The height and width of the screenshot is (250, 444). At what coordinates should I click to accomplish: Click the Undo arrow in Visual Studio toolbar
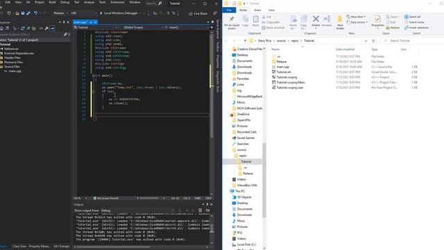click(35, 13)
